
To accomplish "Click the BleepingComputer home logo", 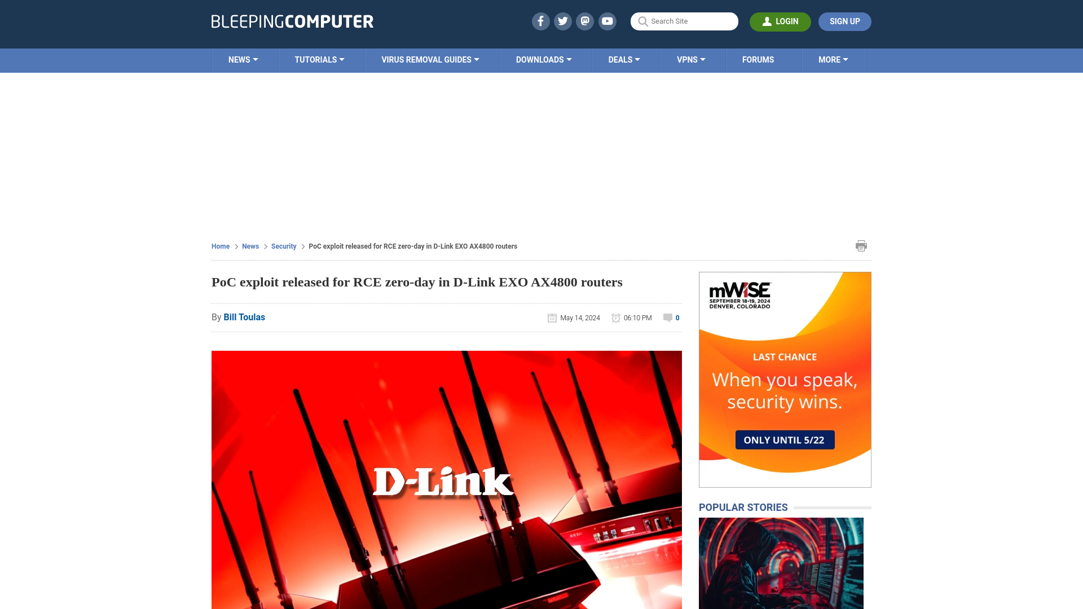I will click(292, 21).
